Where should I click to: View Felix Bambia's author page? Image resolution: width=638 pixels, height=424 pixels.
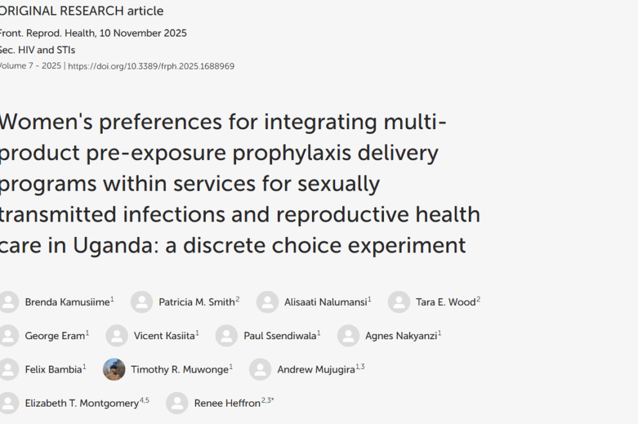pos(53,369)
